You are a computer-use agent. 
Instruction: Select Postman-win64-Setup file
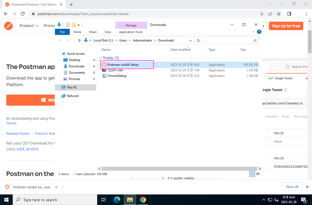point(180,65)
